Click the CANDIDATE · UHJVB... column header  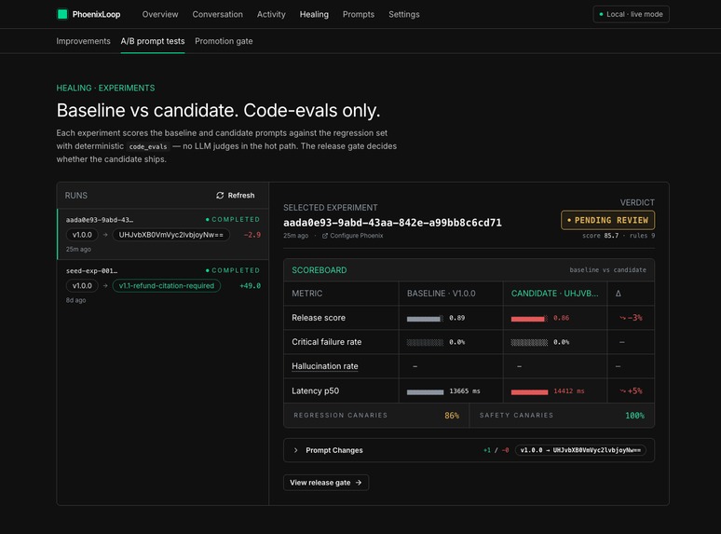click(554, 294)
